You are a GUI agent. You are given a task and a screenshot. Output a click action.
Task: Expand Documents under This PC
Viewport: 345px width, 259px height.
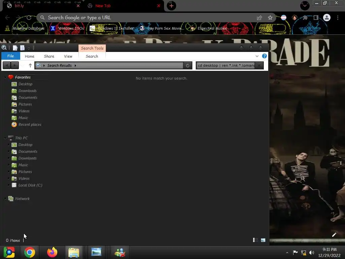click(9, 151)
